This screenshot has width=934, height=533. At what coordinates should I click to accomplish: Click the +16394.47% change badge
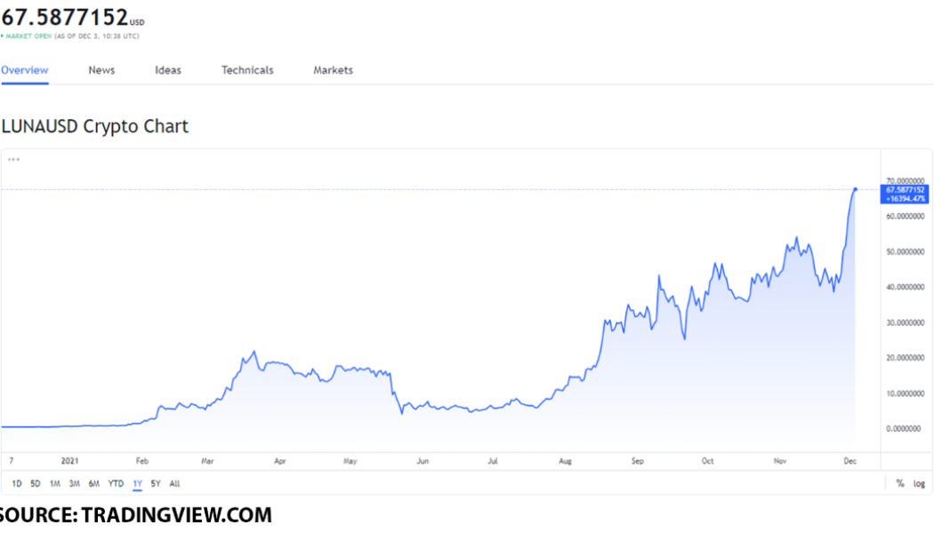tap(905, 199)
